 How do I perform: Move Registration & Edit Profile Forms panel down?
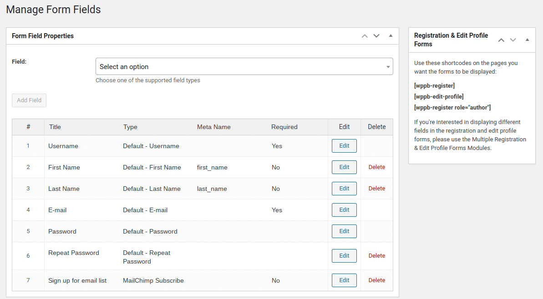(513, 40)
